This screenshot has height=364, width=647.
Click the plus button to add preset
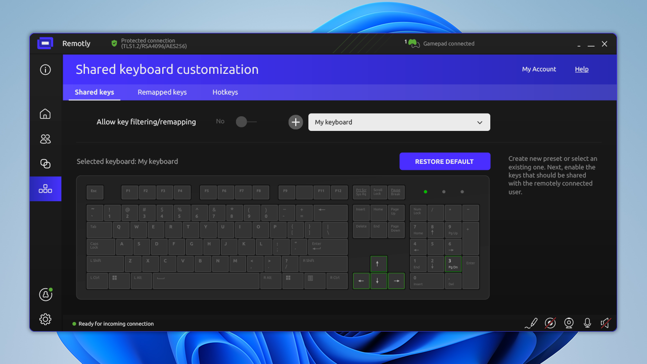pos(296,122)
